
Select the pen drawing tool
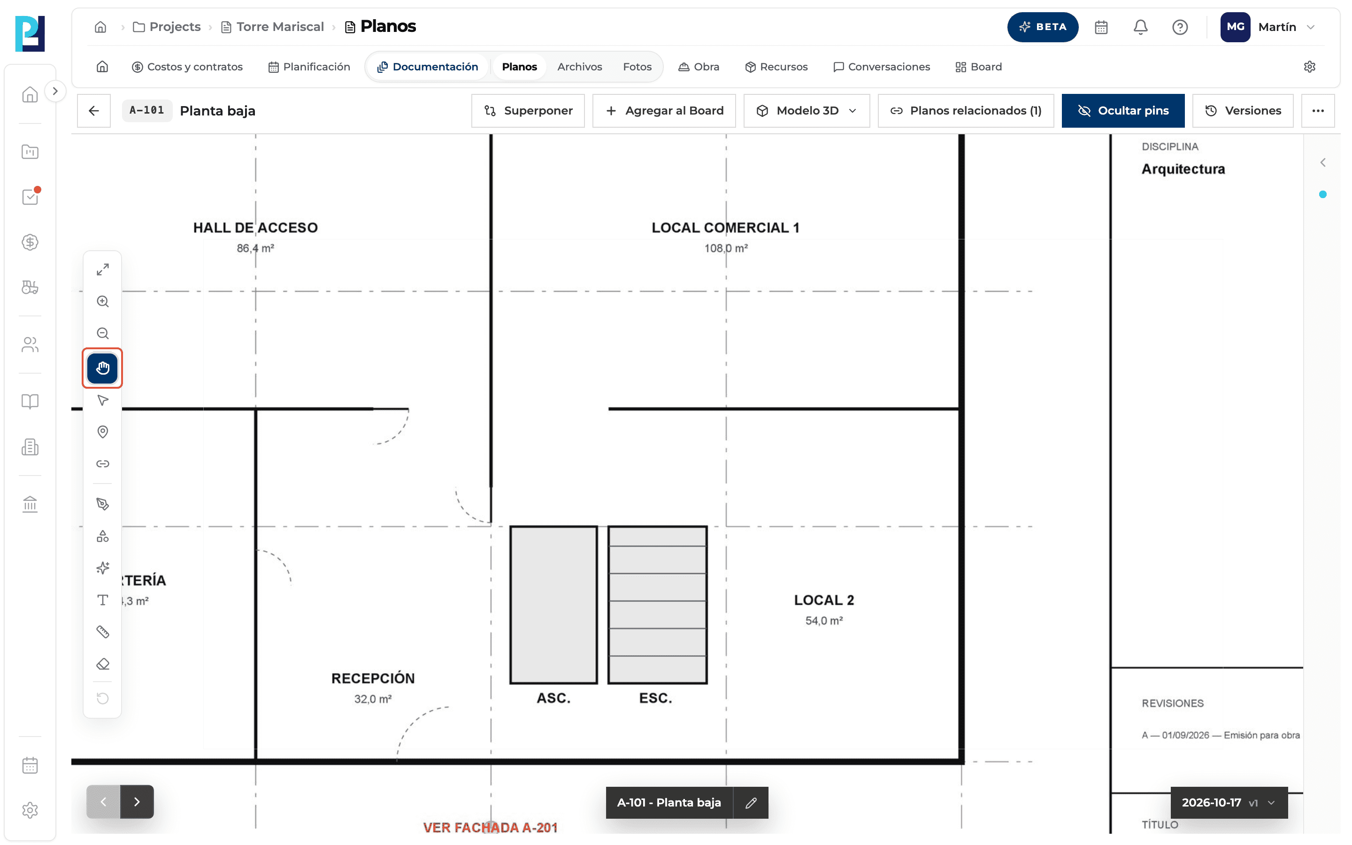102,504
